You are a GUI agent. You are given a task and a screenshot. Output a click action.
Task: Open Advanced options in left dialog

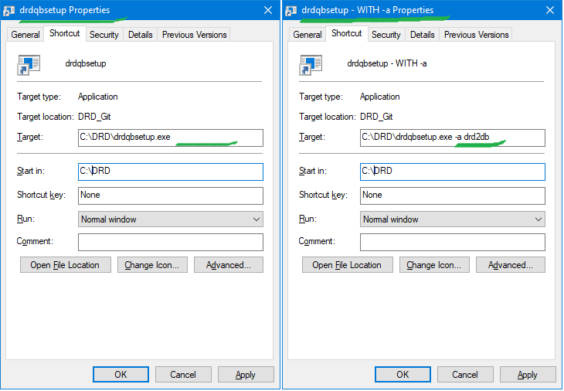pyautogui.click(x=228, y=265)
